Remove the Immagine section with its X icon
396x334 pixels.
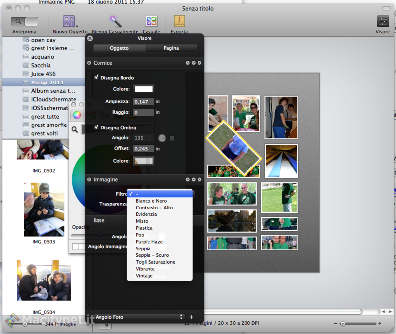click(x=89, y=179)
